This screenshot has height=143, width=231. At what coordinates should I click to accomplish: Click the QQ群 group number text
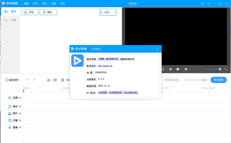click(100, 72)
